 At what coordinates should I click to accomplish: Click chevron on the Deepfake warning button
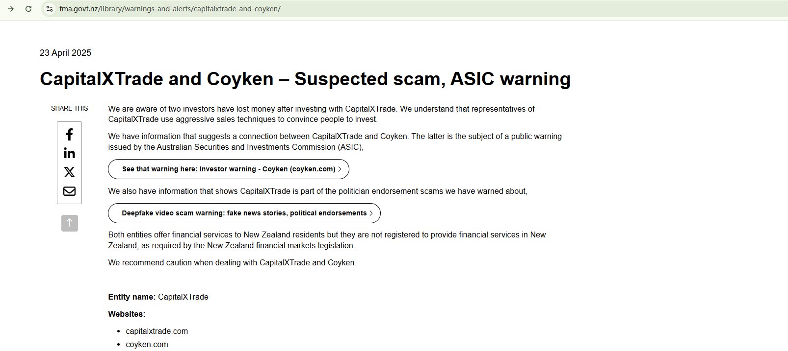click(x=371, y=213)
